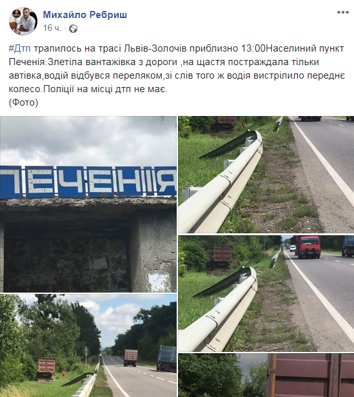Open the rusty truck body photo at bottom
Image resolution: width=354 pixels, height=397 pixels.
[266, 375]
